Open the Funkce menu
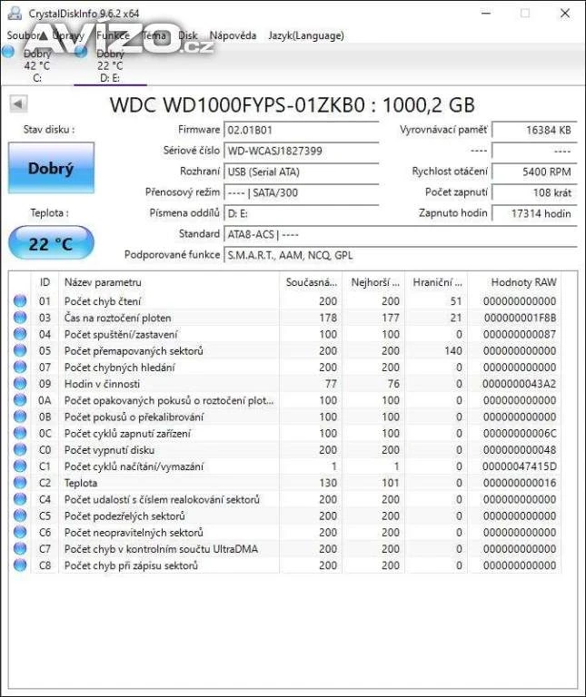The image size is (586, 697). point(113,35)
